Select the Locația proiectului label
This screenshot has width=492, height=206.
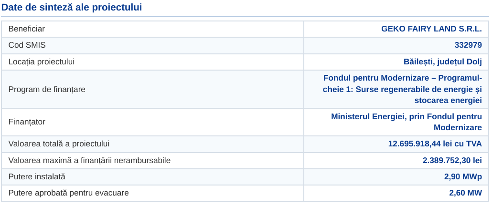(42, 62)
